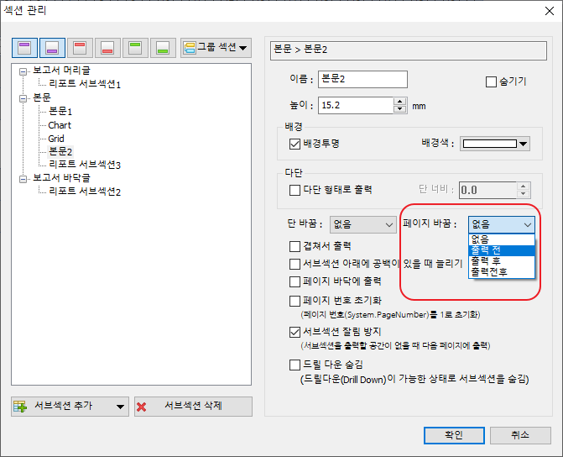Select 본문2 in the section tree

pos(60,151)
